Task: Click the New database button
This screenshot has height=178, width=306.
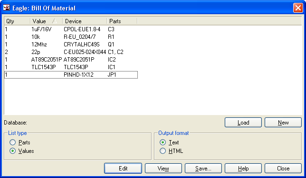Action: pyautogui.click(x=283, y=123)
